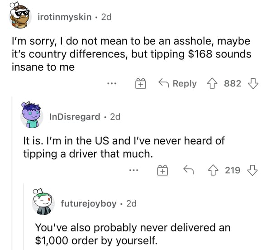Image resolution: width=271 pixels, height=250 pixels.
Task: Collapse futurejoyboy's reply thread line
Action: [24, 216]
